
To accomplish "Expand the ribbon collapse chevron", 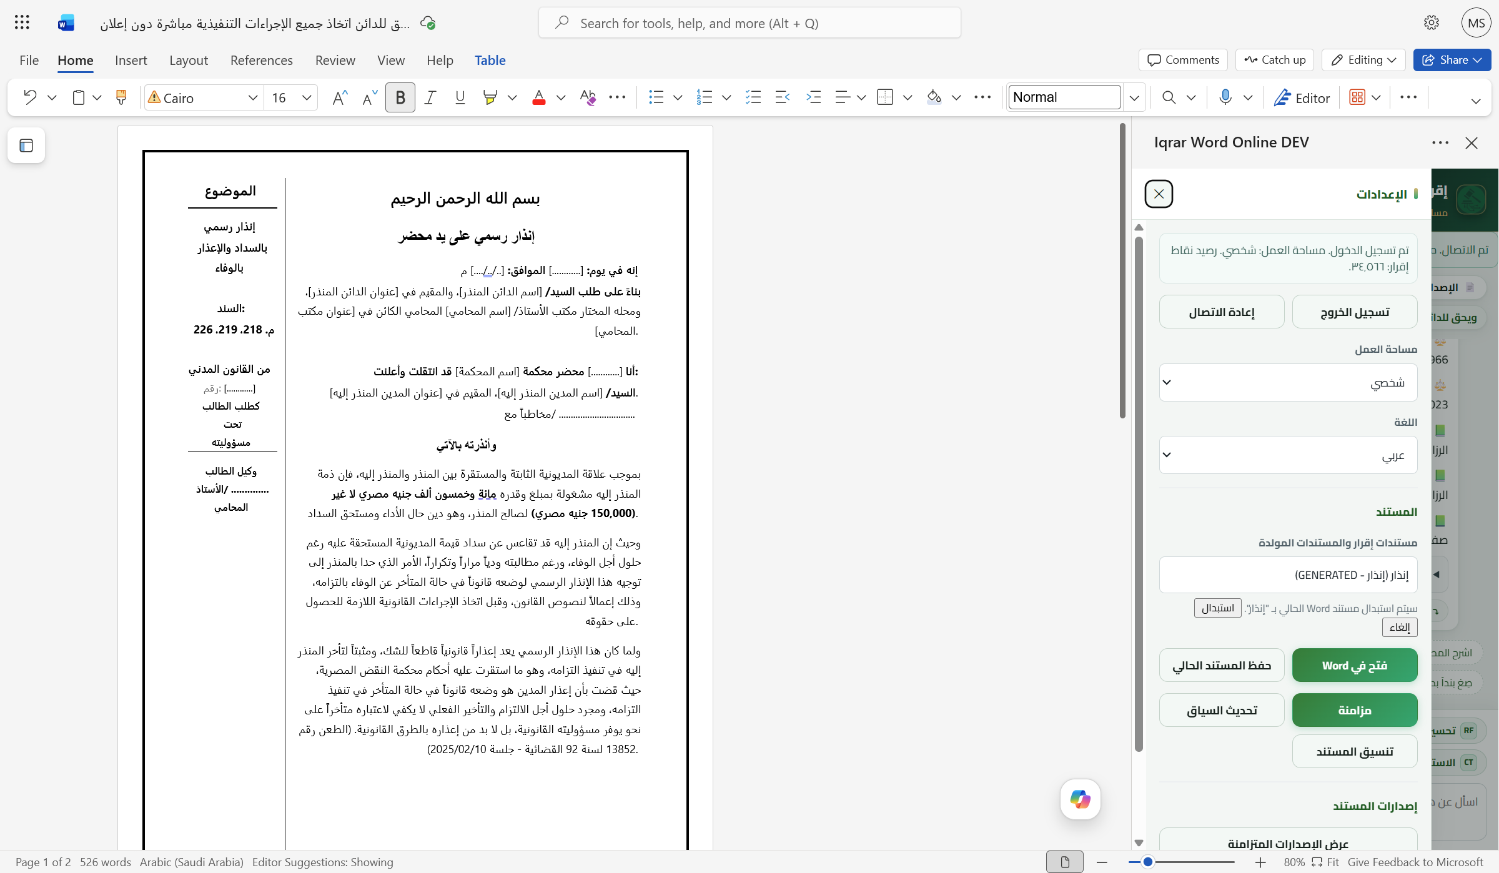I will [x=1476, y=101].
